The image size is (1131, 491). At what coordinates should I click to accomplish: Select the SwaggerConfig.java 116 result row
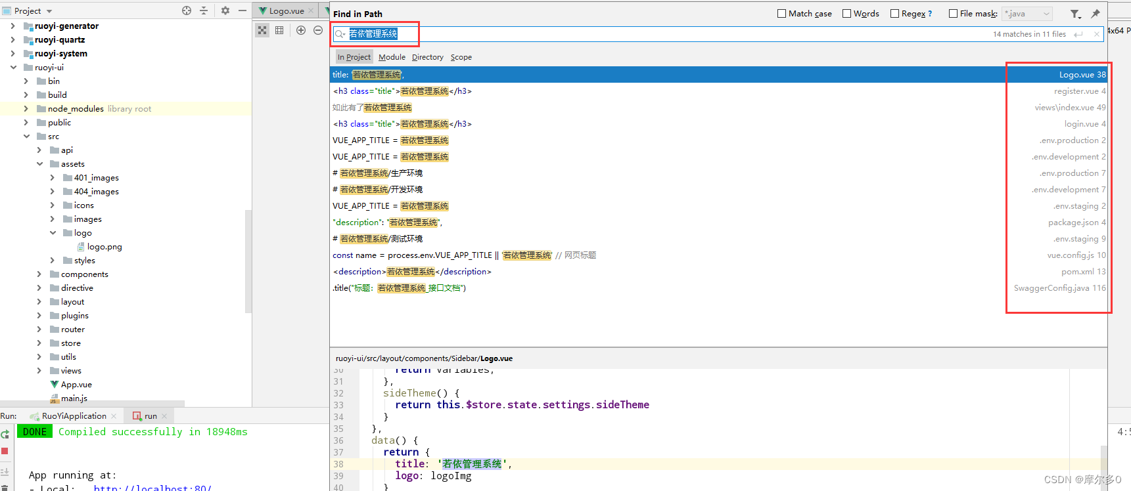pyautogui.click(x=718, y=288)
